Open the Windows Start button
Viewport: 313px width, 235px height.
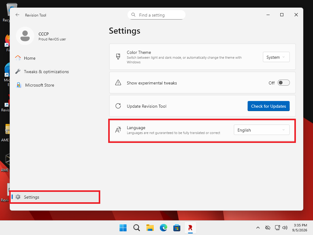[x=123, y=228]
